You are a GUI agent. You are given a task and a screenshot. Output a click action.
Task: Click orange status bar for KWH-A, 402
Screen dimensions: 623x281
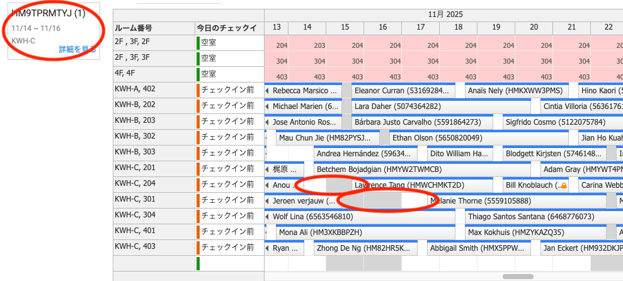point(198,90)
